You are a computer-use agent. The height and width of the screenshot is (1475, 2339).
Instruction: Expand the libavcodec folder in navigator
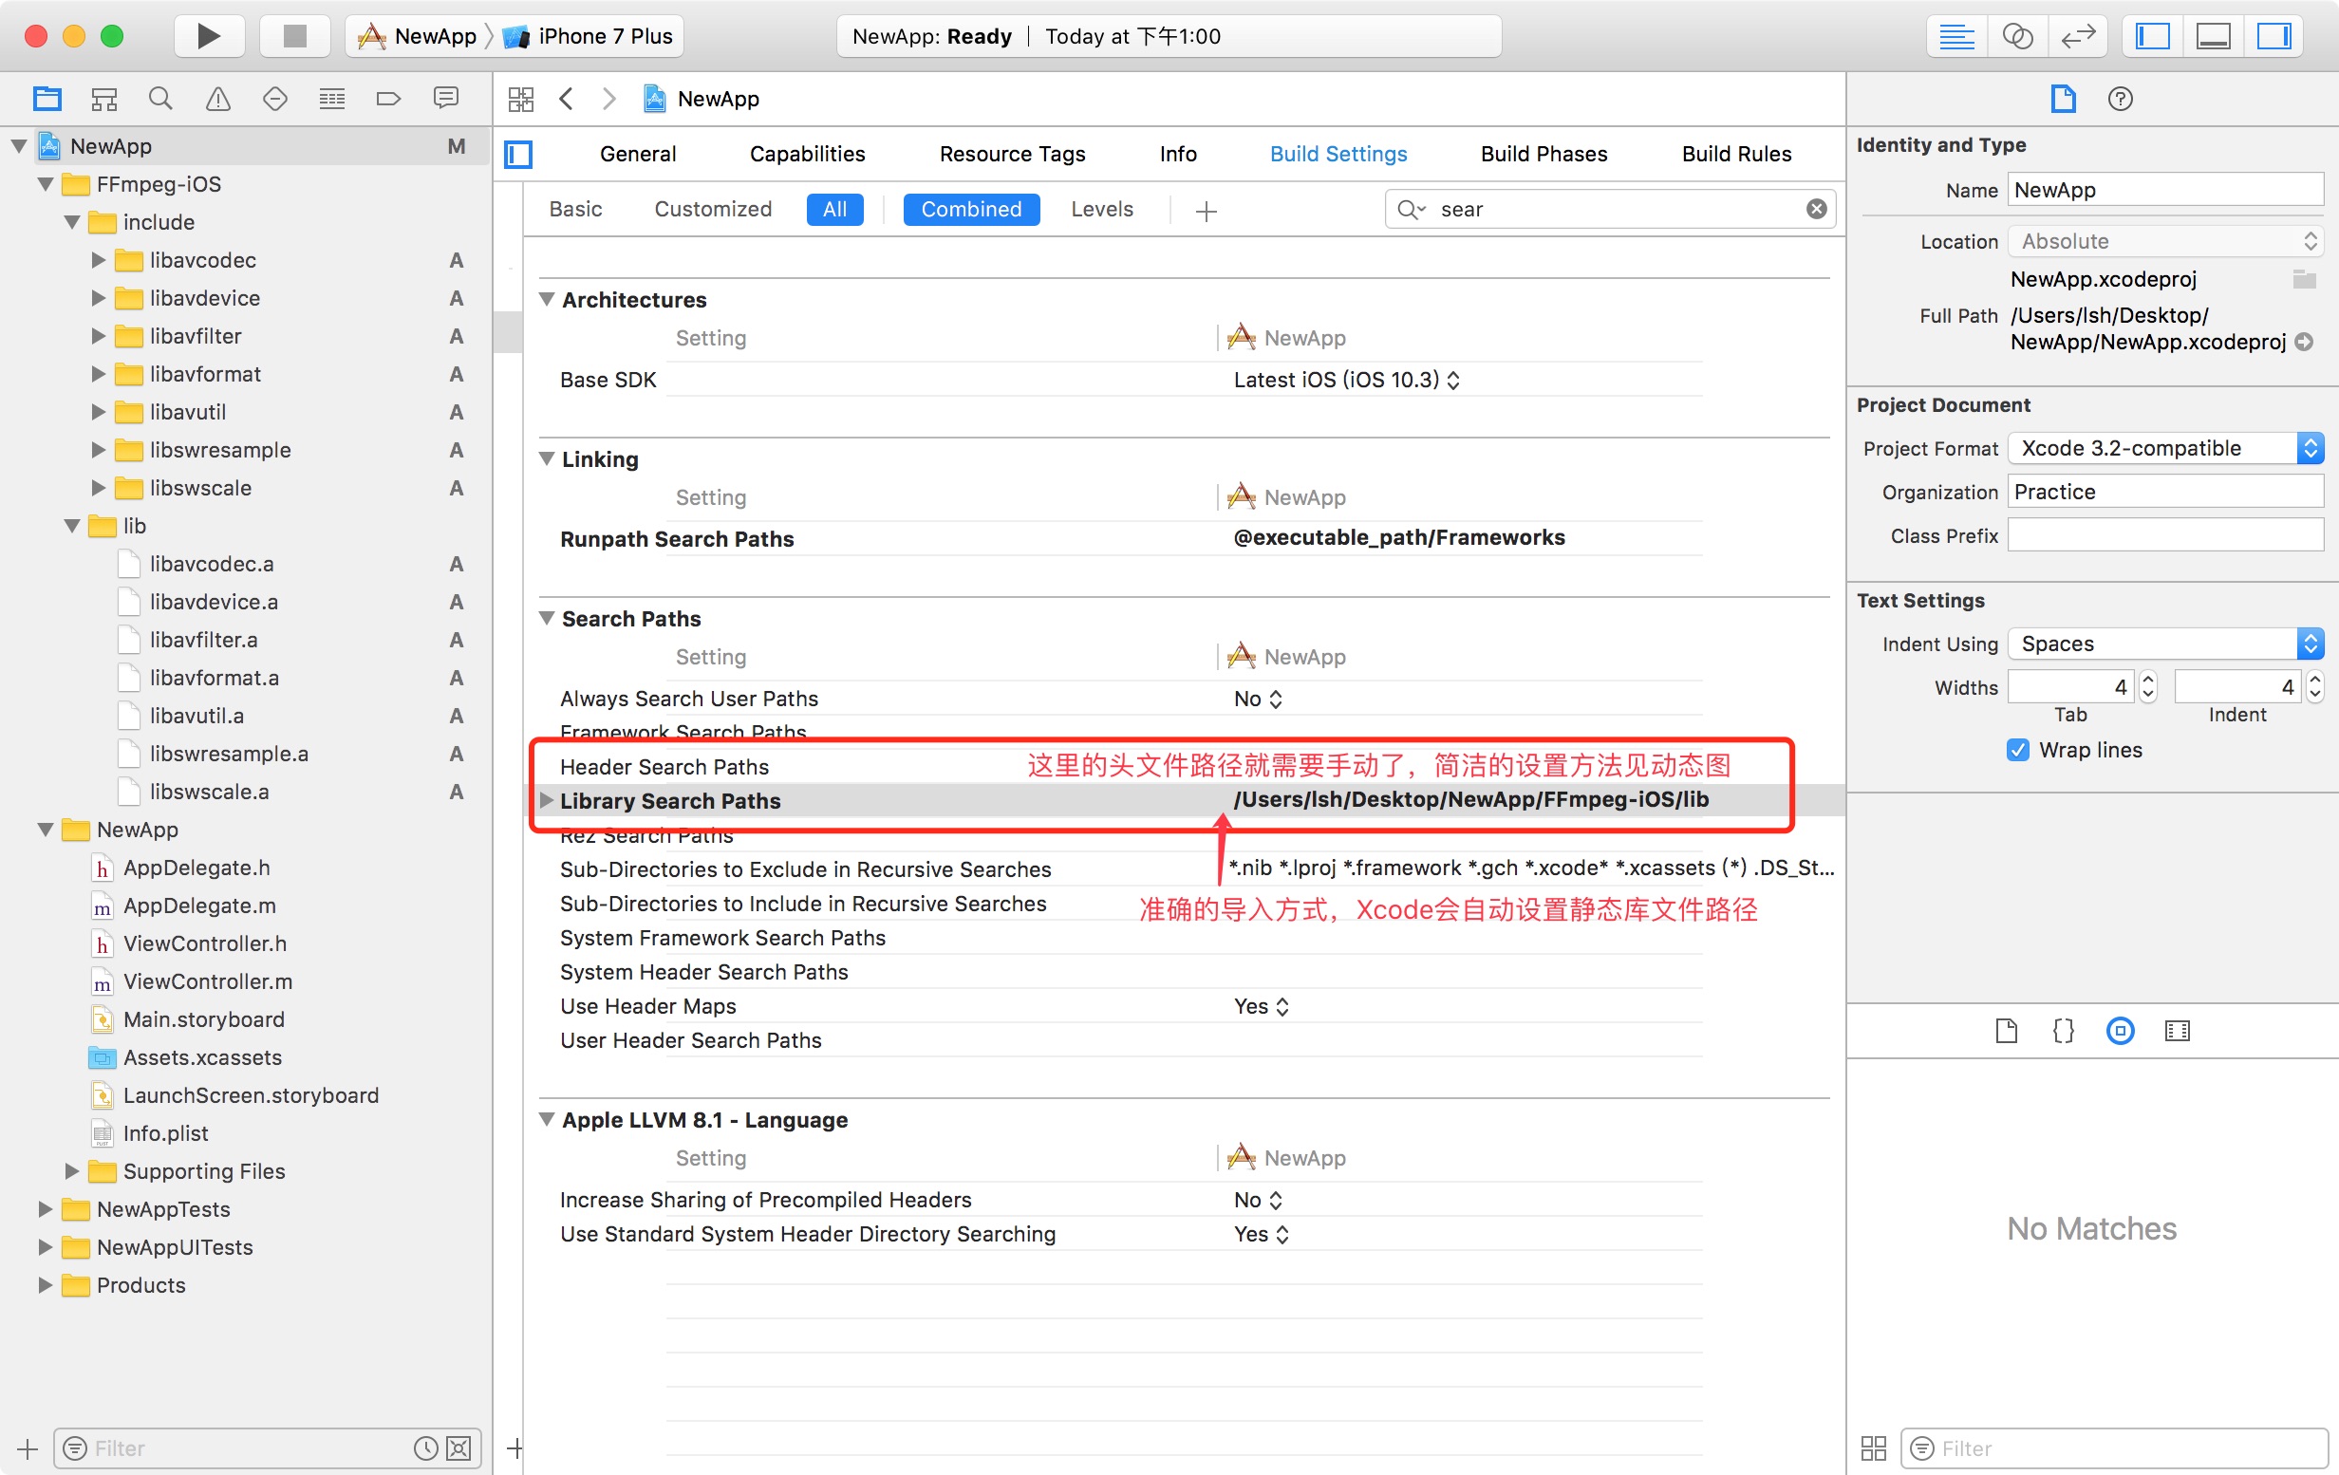[x=96, y=260]
